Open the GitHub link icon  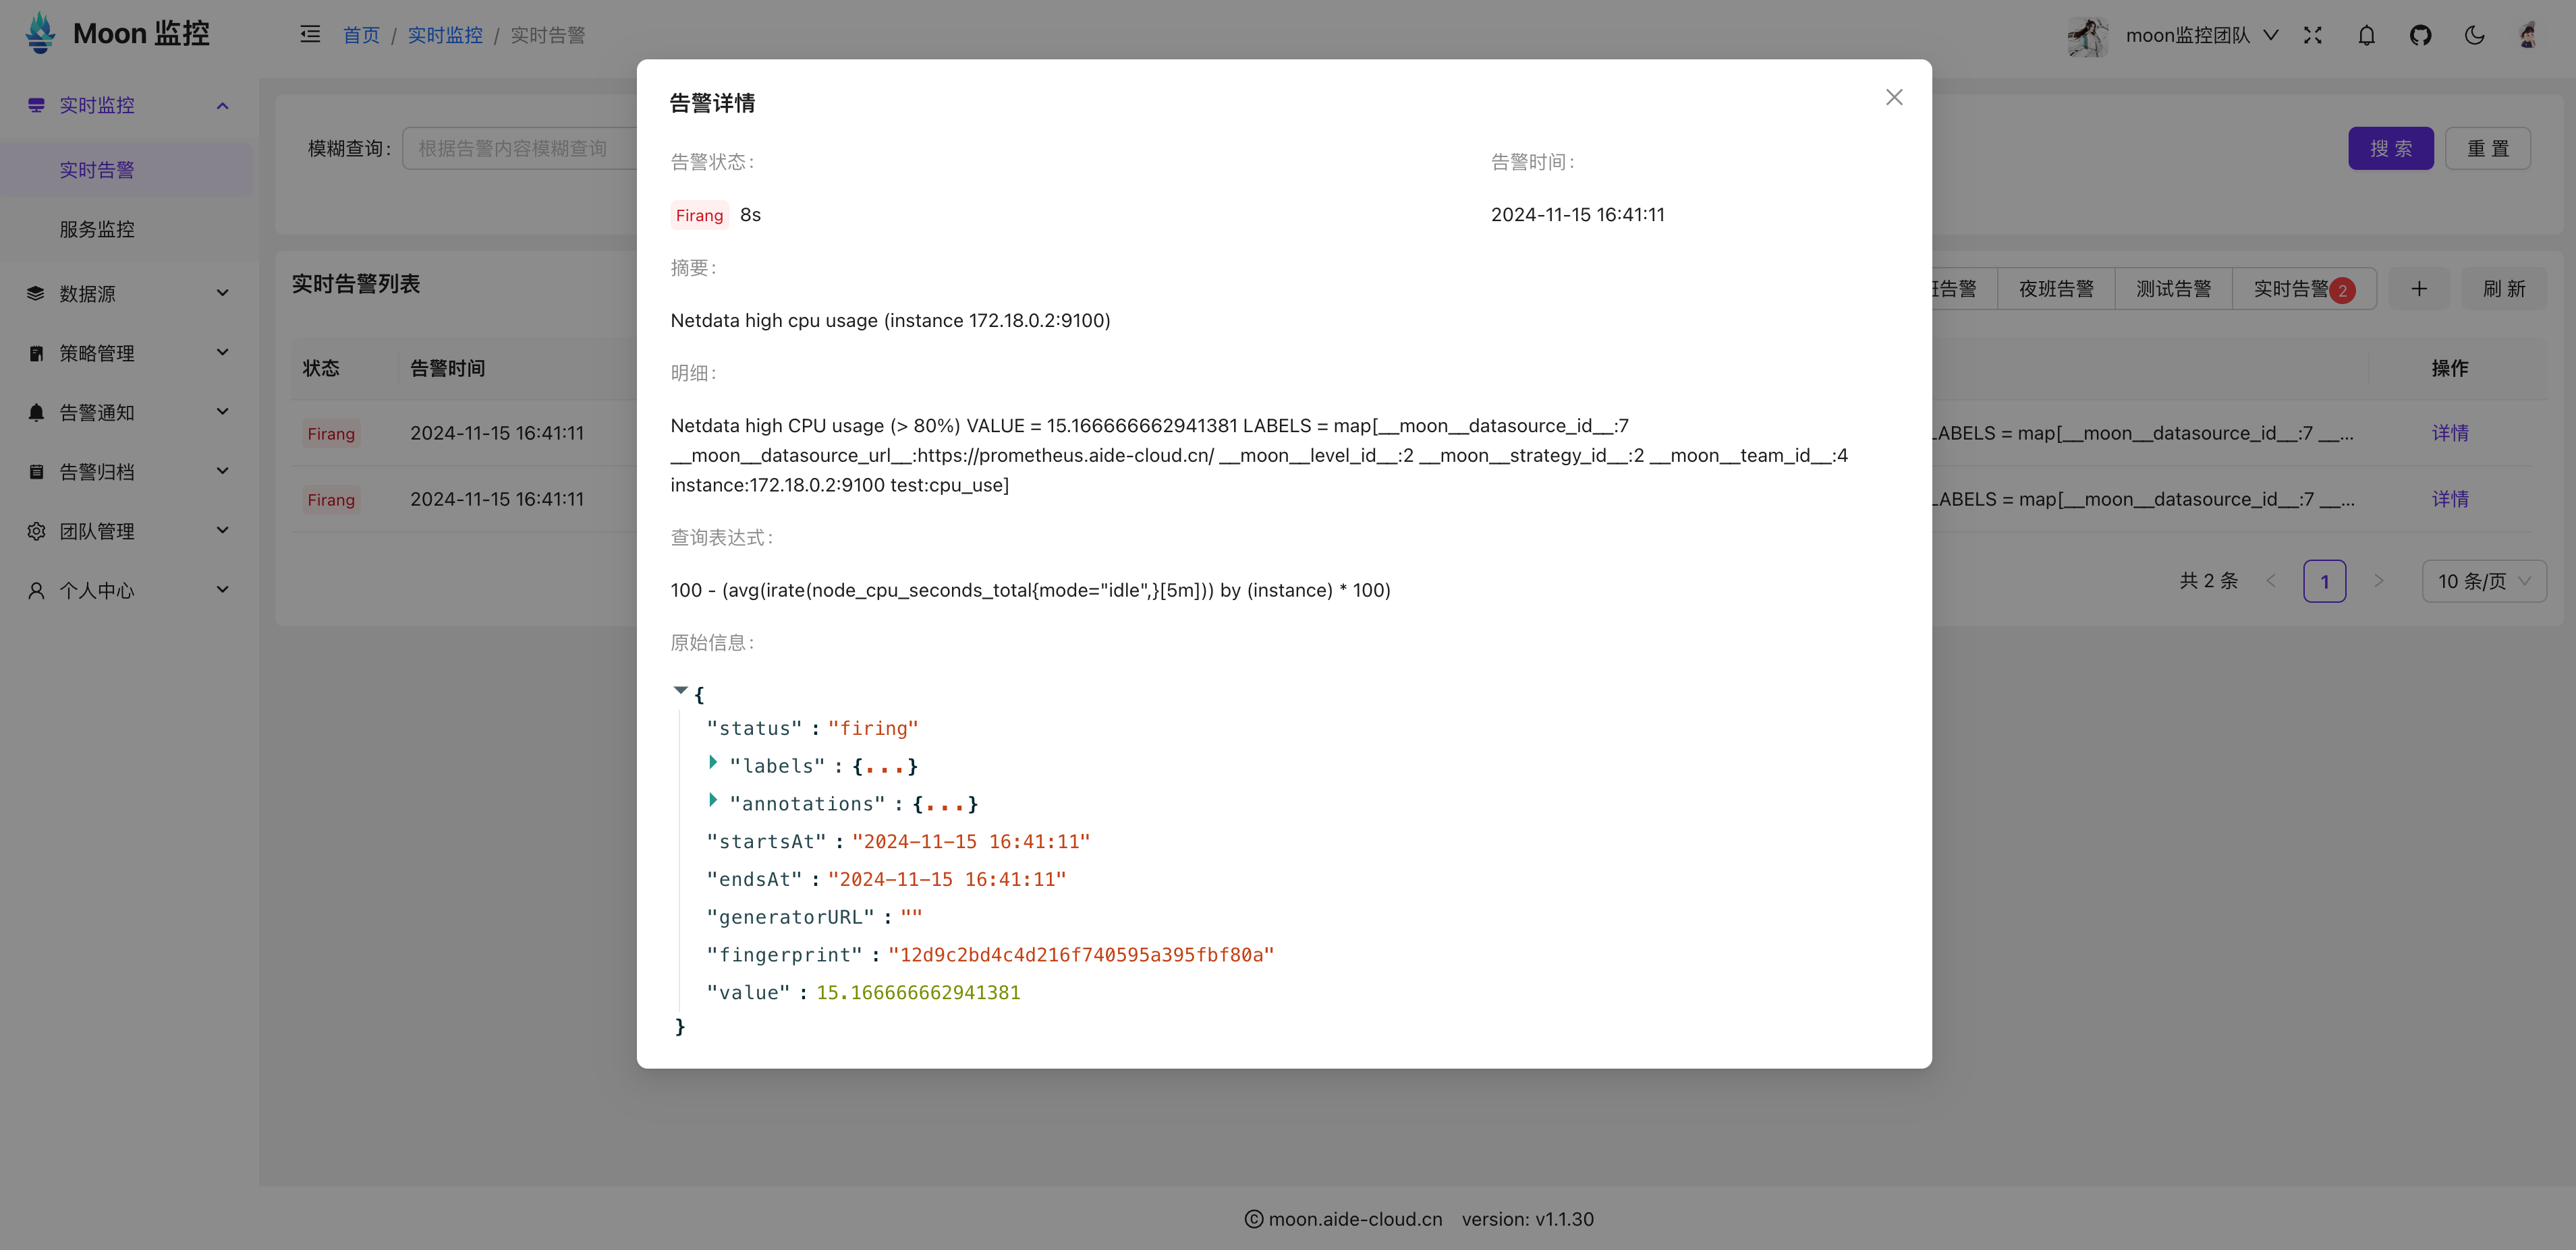tap(2420, 36)
